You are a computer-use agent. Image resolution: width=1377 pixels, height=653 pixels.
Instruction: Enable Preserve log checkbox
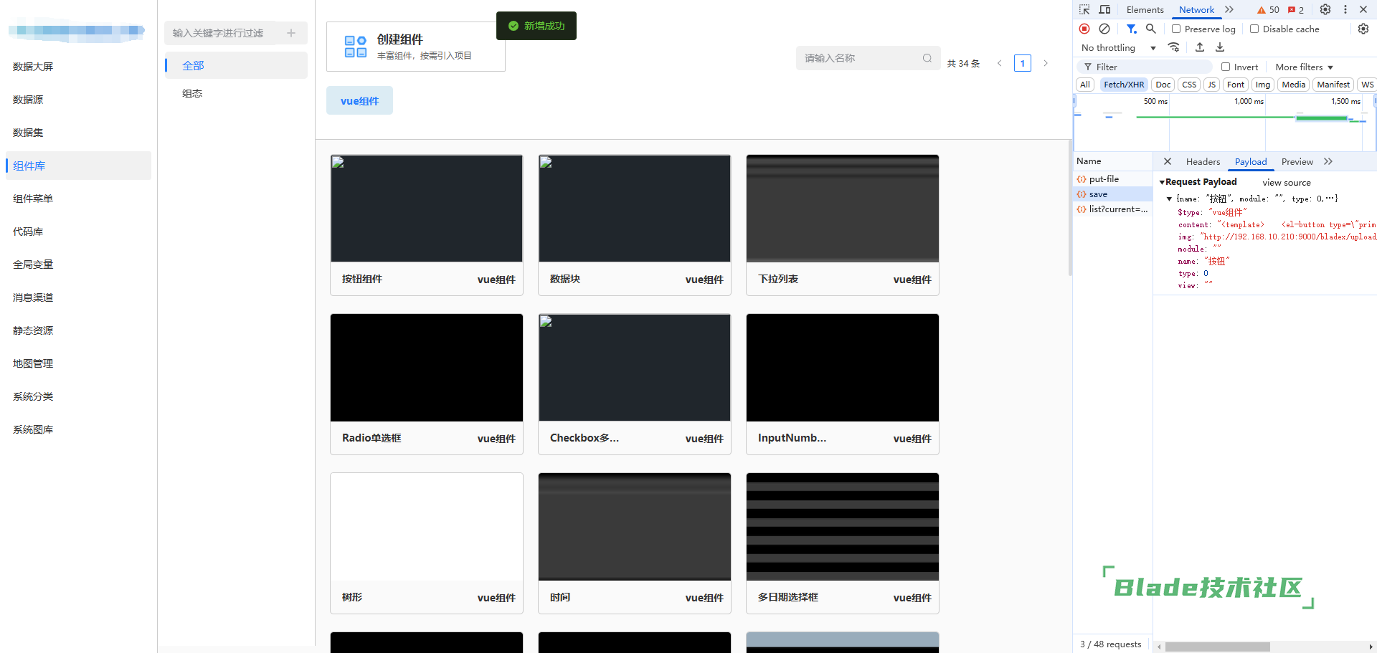[x=1176, y=29]
